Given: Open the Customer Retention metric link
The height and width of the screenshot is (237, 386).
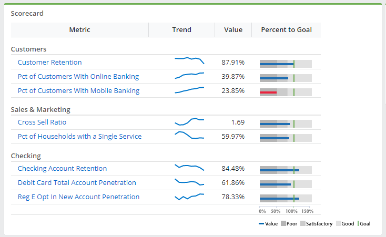Looking at the screenshot, I should pyautogui.click(x=50, y=62).
